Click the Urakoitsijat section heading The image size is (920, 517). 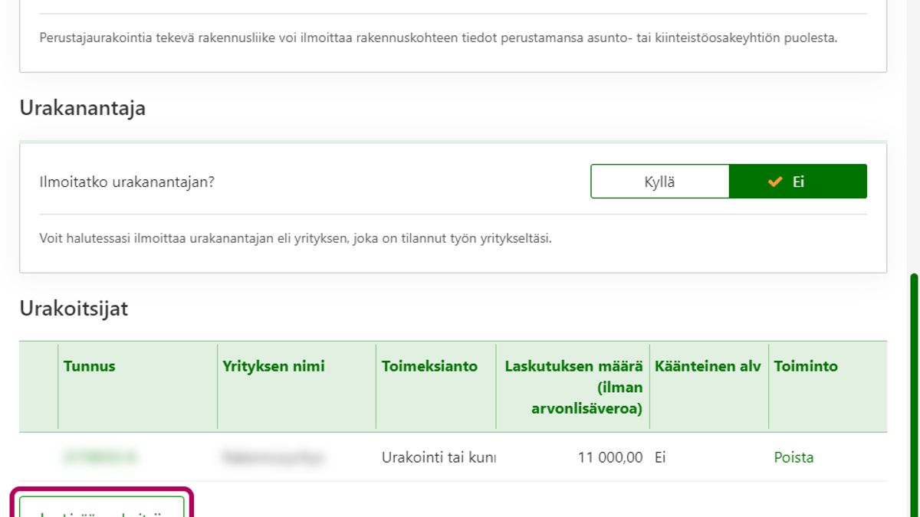[x=74, y=309]
